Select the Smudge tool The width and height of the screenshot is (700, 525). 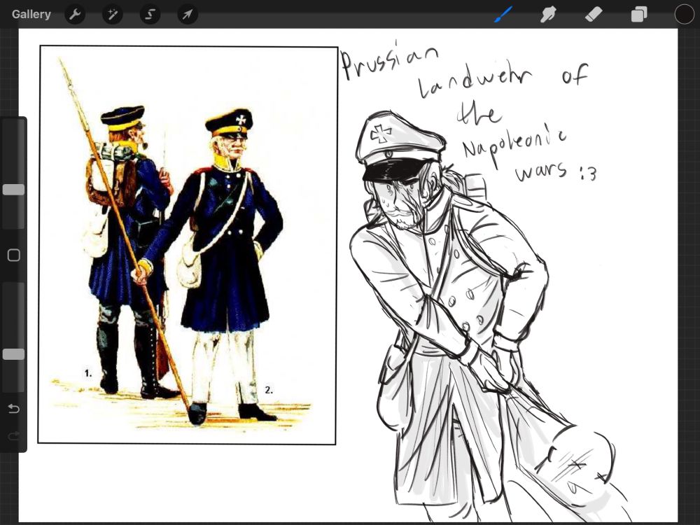pyautogui.click(x=548, y=15)
